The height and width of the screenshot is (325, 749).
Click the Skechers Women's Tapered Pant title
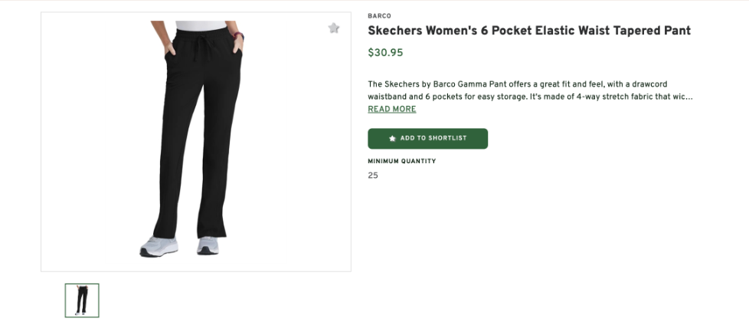point(529,31)
